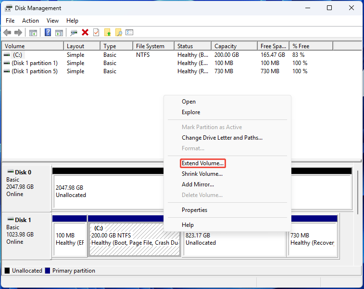Open the View menu
This screenshot has height=289, width=364.
coord(52,21)
